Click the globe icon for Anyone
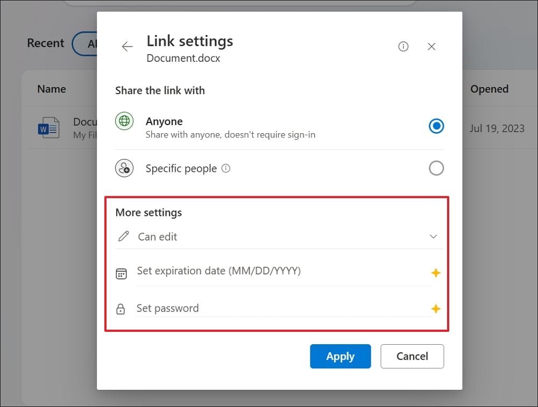 pos(124,121)
